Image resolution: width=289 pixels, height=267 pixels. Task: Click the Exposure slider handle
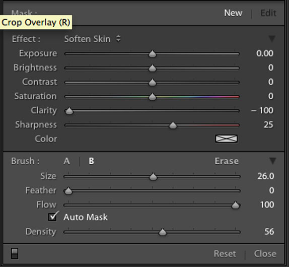coord(152,54)
